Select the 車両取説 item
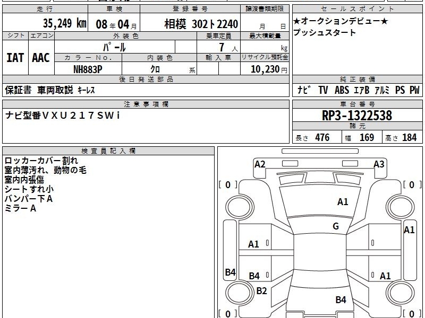 coord(55,90)
